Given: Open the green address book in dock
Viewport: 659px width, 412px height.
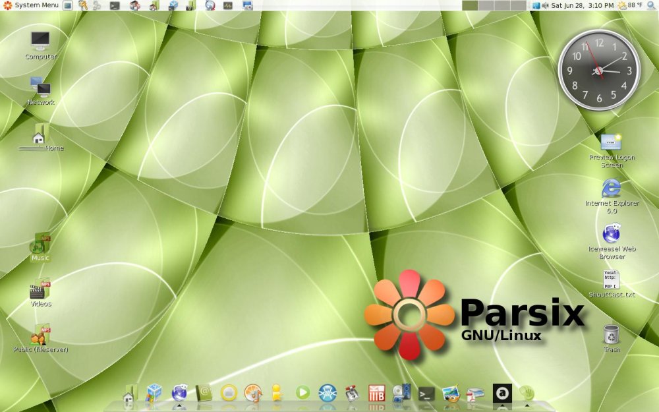Looking at the screenshot, I should coord(204,393).
